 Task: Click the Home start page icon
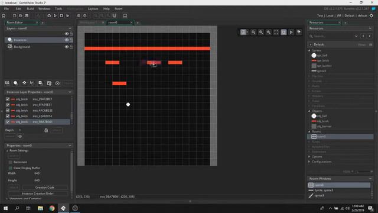[4, 16]
